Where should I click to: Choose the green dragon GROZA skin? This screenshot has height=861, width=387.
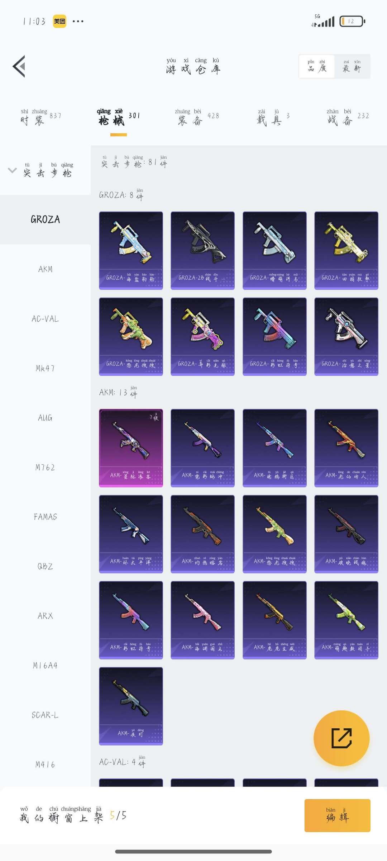[x=131, y=336]
